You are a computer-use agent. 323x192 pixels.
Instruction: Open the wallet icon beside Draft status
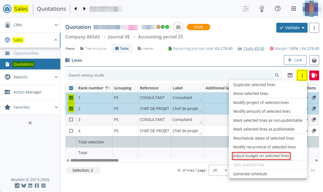[178, 27]
